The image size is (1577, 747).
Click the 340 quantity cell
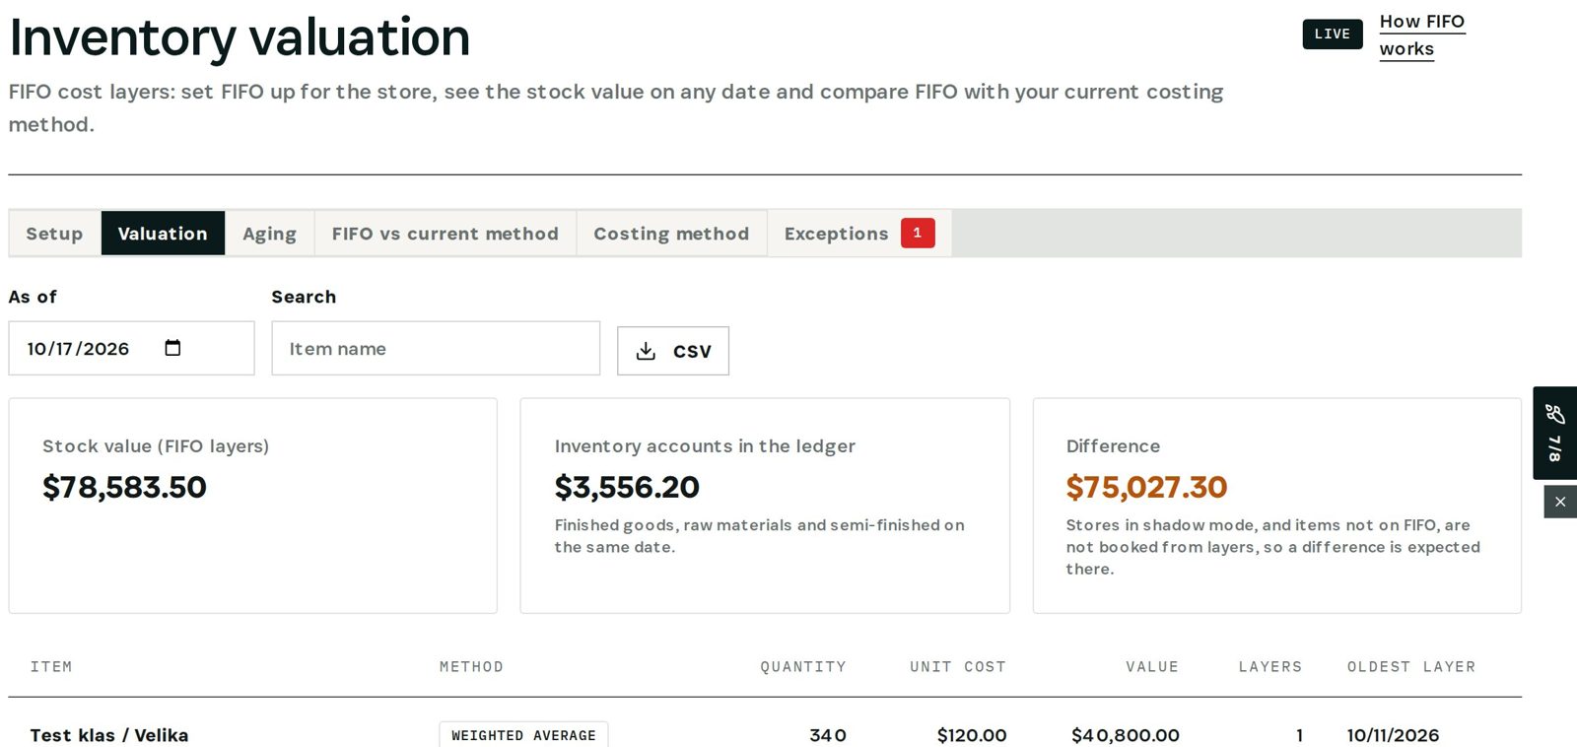(x=828, y=735)
